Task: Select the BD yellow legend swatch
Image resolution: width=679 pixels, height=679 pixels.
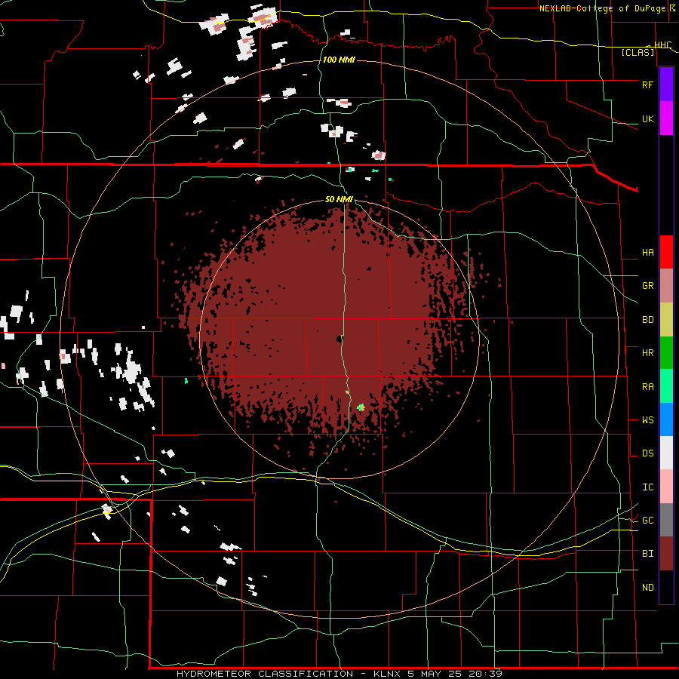Action: click(666, 320)
